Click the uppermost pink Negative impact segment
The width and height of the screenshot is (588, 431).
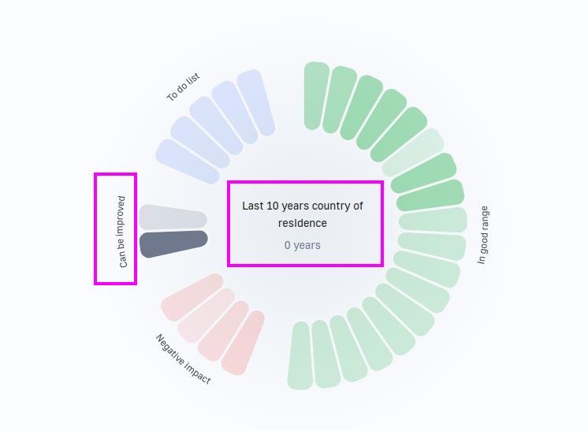192,296
